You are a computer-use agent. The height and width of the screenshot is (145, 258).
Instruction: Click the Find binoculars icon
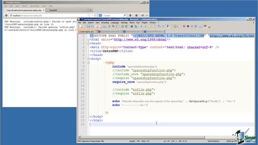coord(132,27)
